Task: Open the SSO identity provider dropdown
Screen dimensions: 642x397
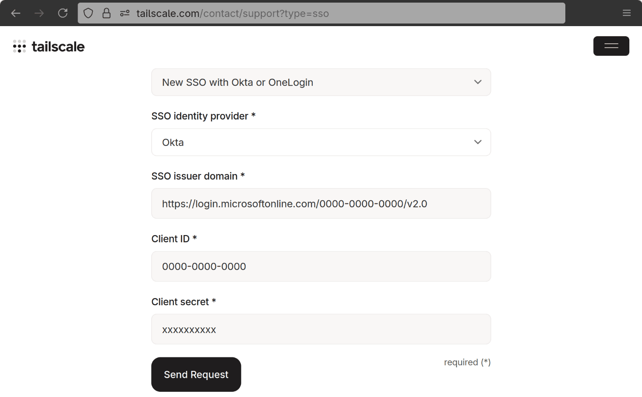Action: tap(321, 142)
